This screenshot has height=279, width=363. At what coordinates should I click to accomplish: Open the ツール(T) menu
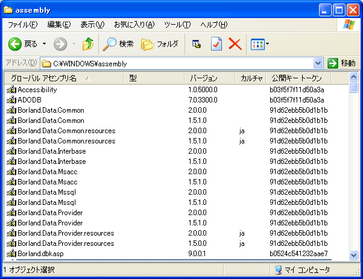[177, 25]
